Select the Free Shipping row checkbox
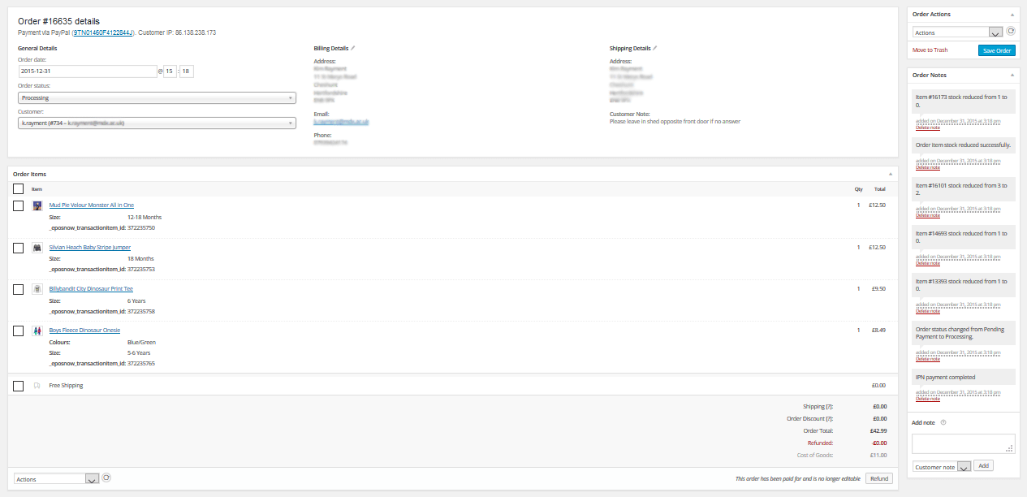 [x=18, y=386]
